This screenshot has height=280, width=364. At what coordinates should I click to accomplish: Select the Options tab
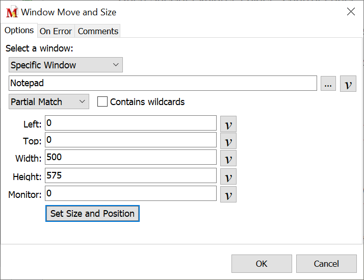pos(19,31)
